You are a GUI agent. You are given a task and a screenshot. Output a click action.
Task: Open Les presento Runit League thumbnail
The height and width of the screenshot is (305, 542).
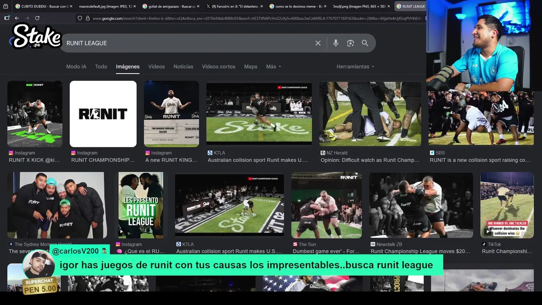click(141, 205)
